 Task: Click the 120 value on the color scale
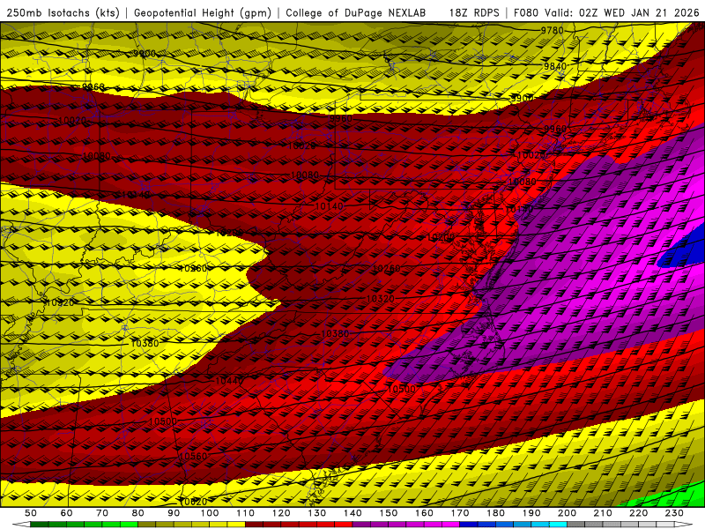click(281, 513)
